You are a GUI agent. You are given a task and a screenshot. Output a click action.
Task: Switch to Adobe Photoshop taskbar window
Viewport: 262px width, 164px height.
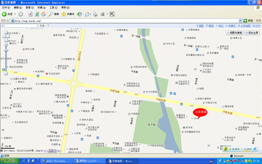coord(57,161)
